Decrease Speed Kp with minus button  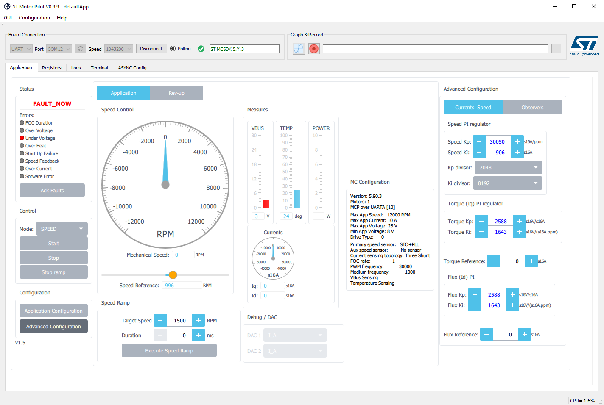pyautogui.click(x=479, y=141)
